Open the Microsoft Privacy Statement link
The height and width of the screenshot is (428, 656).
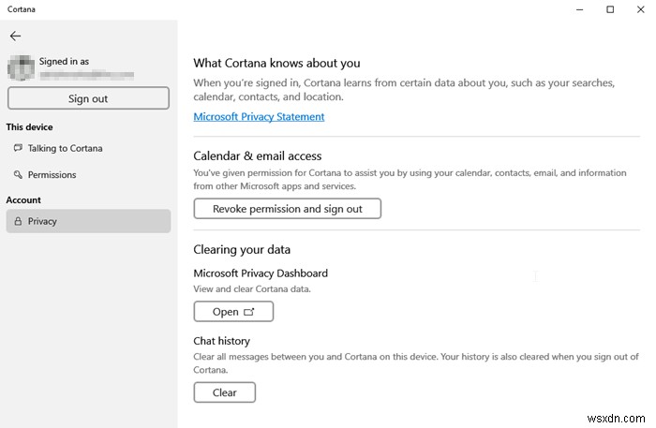pyautogui.click(x=259, y=117)
